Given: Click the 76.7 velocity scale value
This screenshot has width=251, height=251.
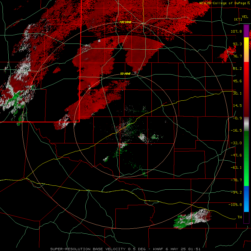Looking at the screenshot, I should tap(237, 56).
